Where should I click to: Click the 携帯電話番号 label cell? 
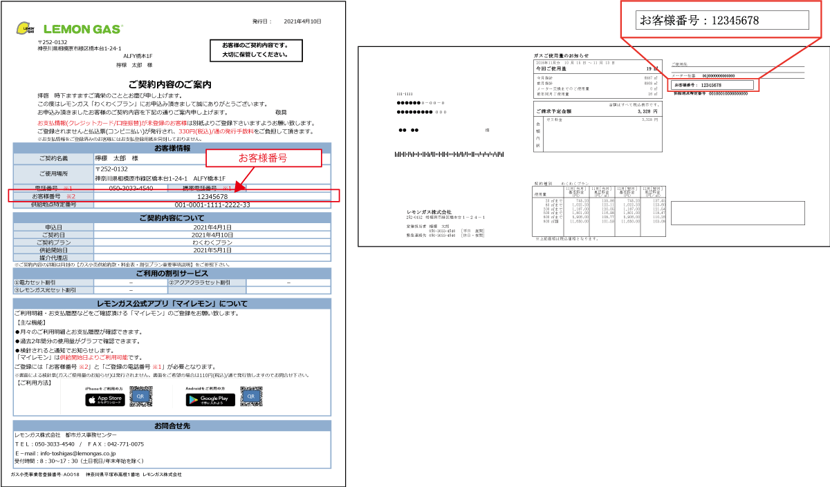[207, 187]
